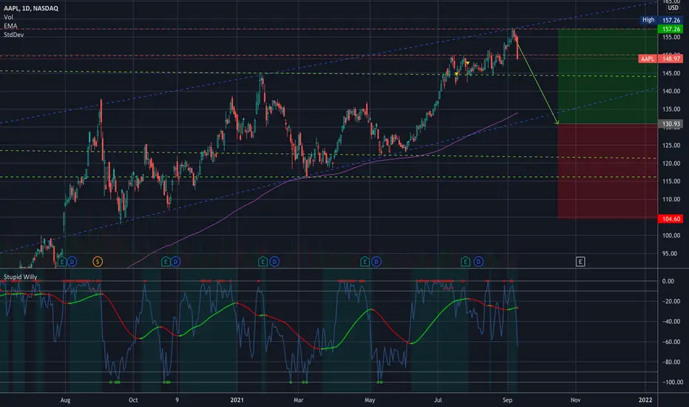Click the Aug label on the time axis
Viewport: 689px width, 407px height.
[65, 400]
